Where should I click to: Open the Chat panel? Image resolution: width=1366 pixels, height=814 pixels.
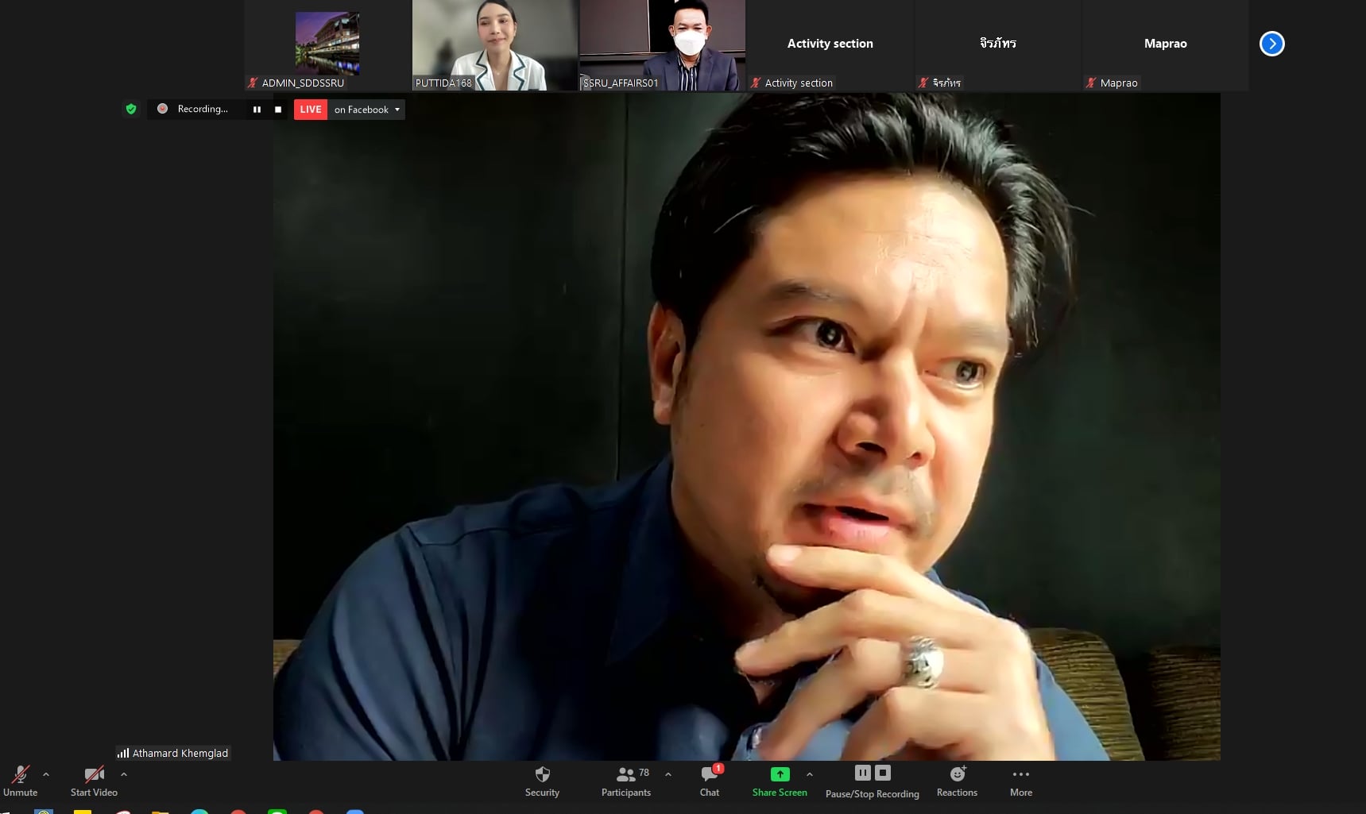click(709, 781)
